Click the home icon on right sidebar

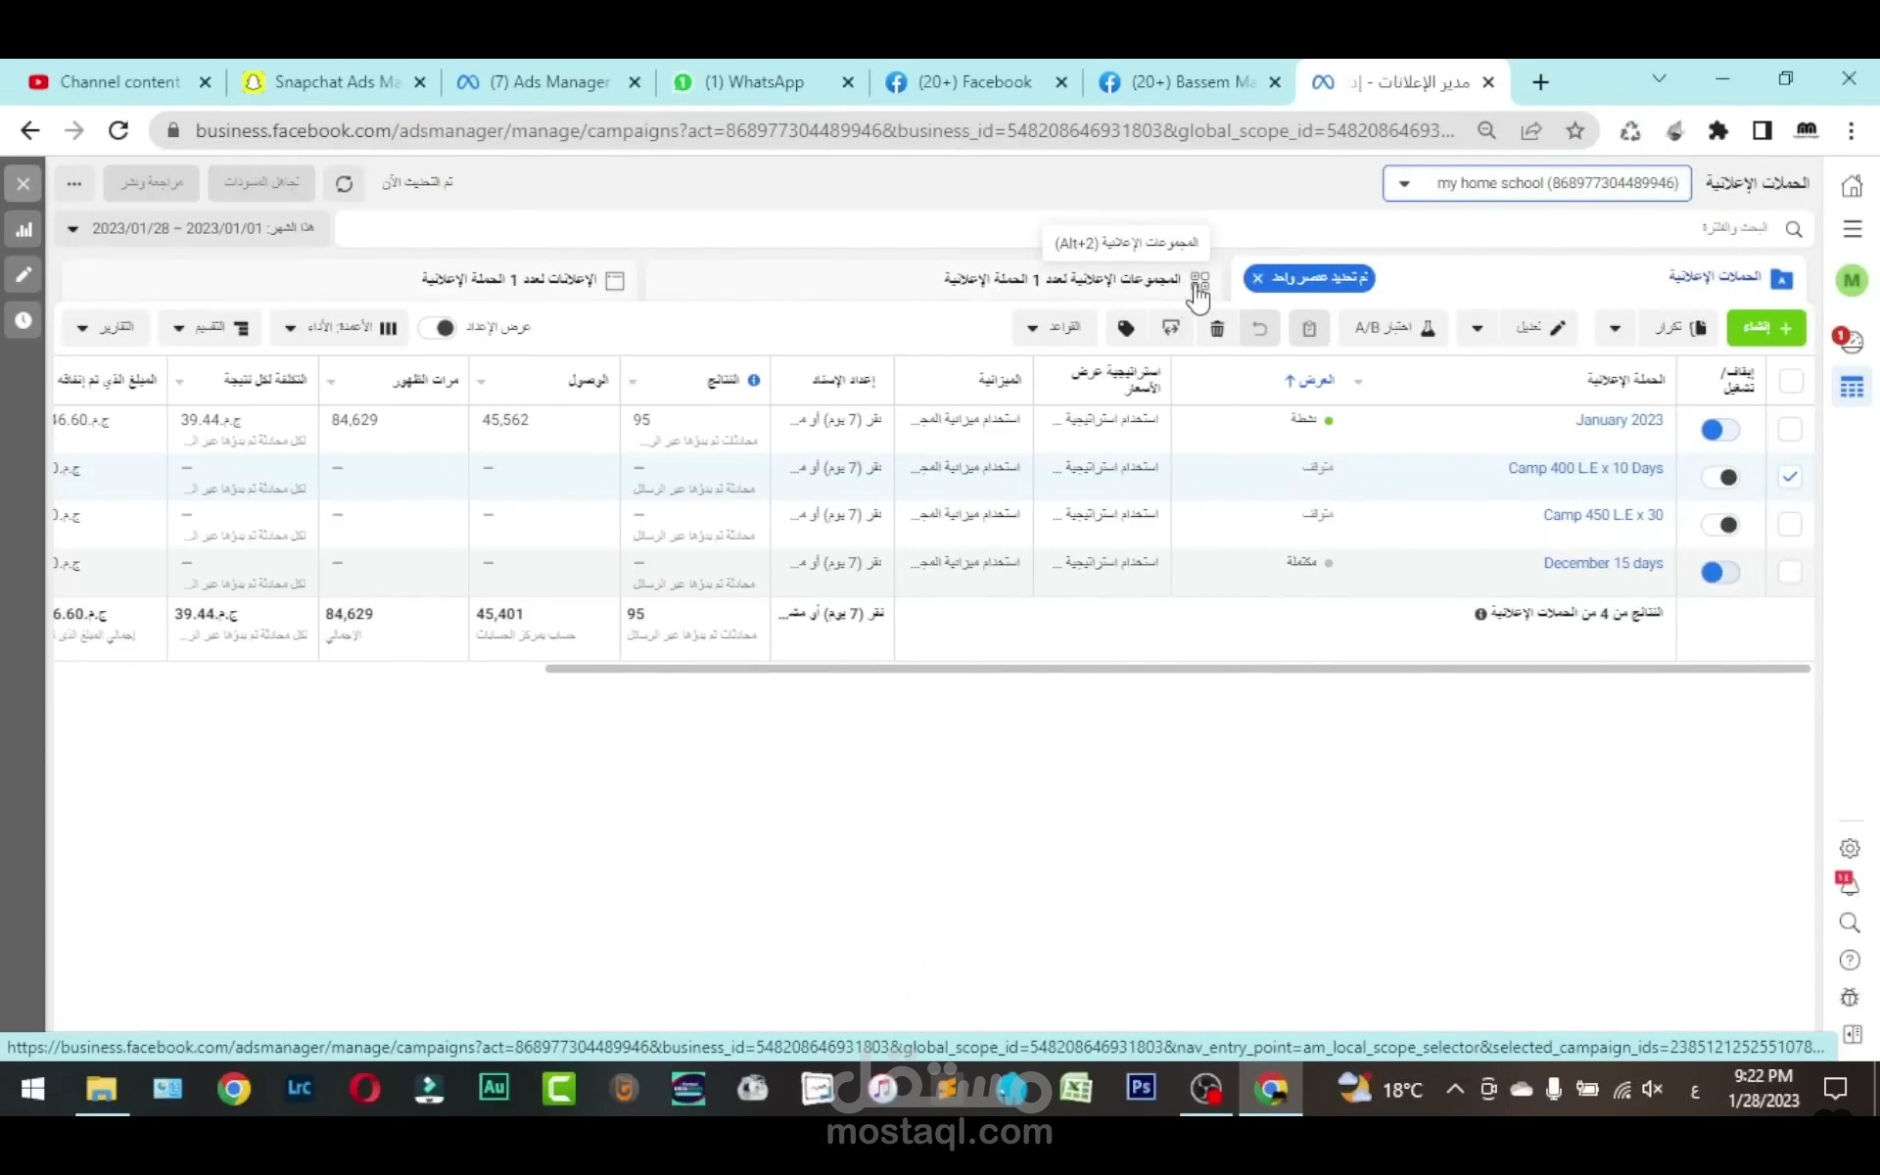pos(1851,185)
